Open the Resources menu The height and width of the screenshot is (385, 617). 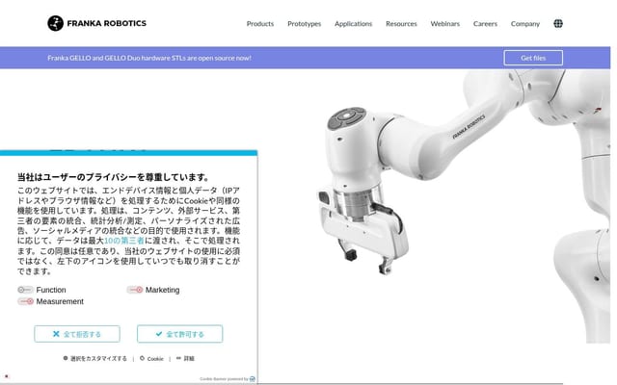401,23
